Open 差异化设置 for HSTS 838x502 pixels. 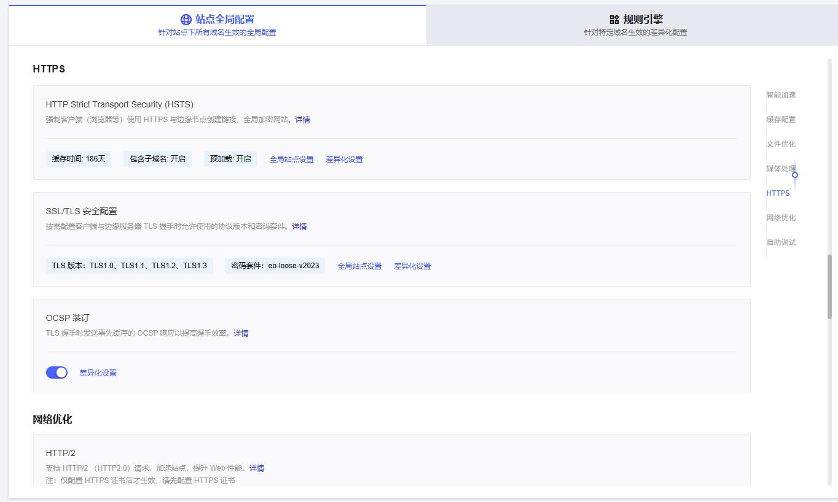click(344, 159)
